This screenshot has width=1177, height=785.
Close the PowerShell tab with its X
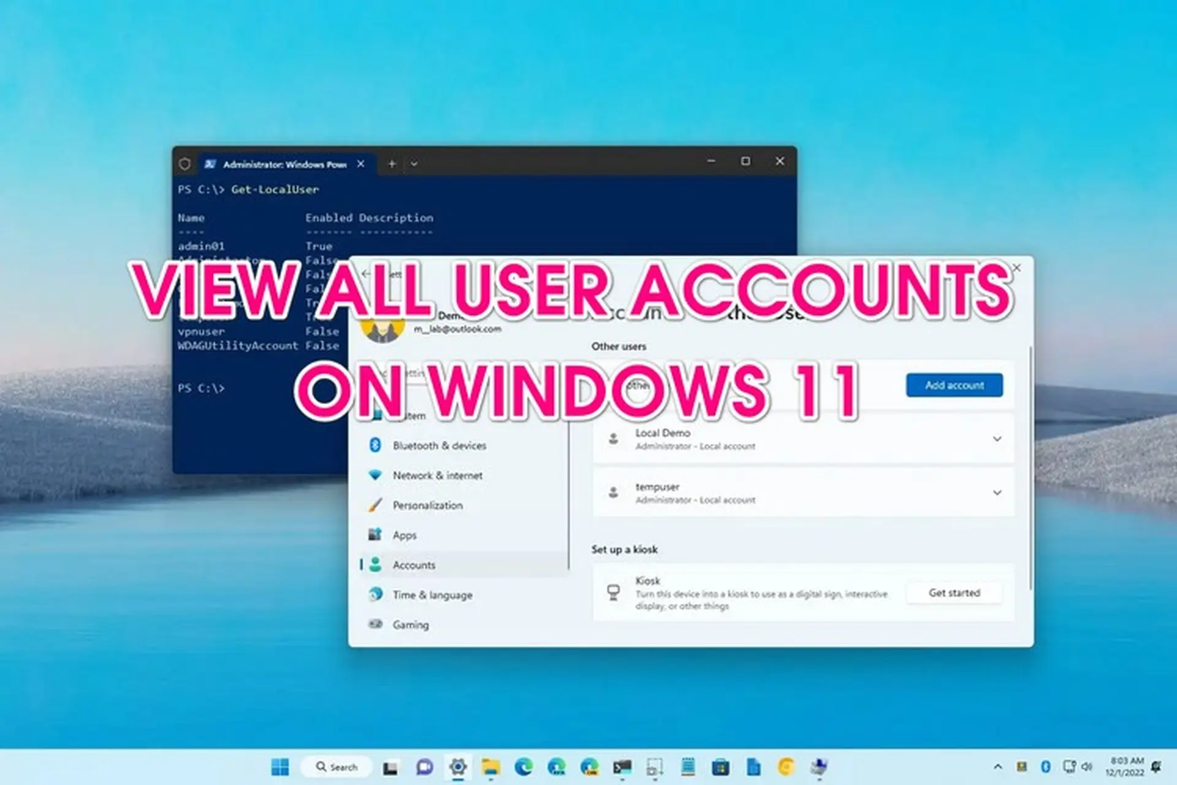tap(361, 164)
